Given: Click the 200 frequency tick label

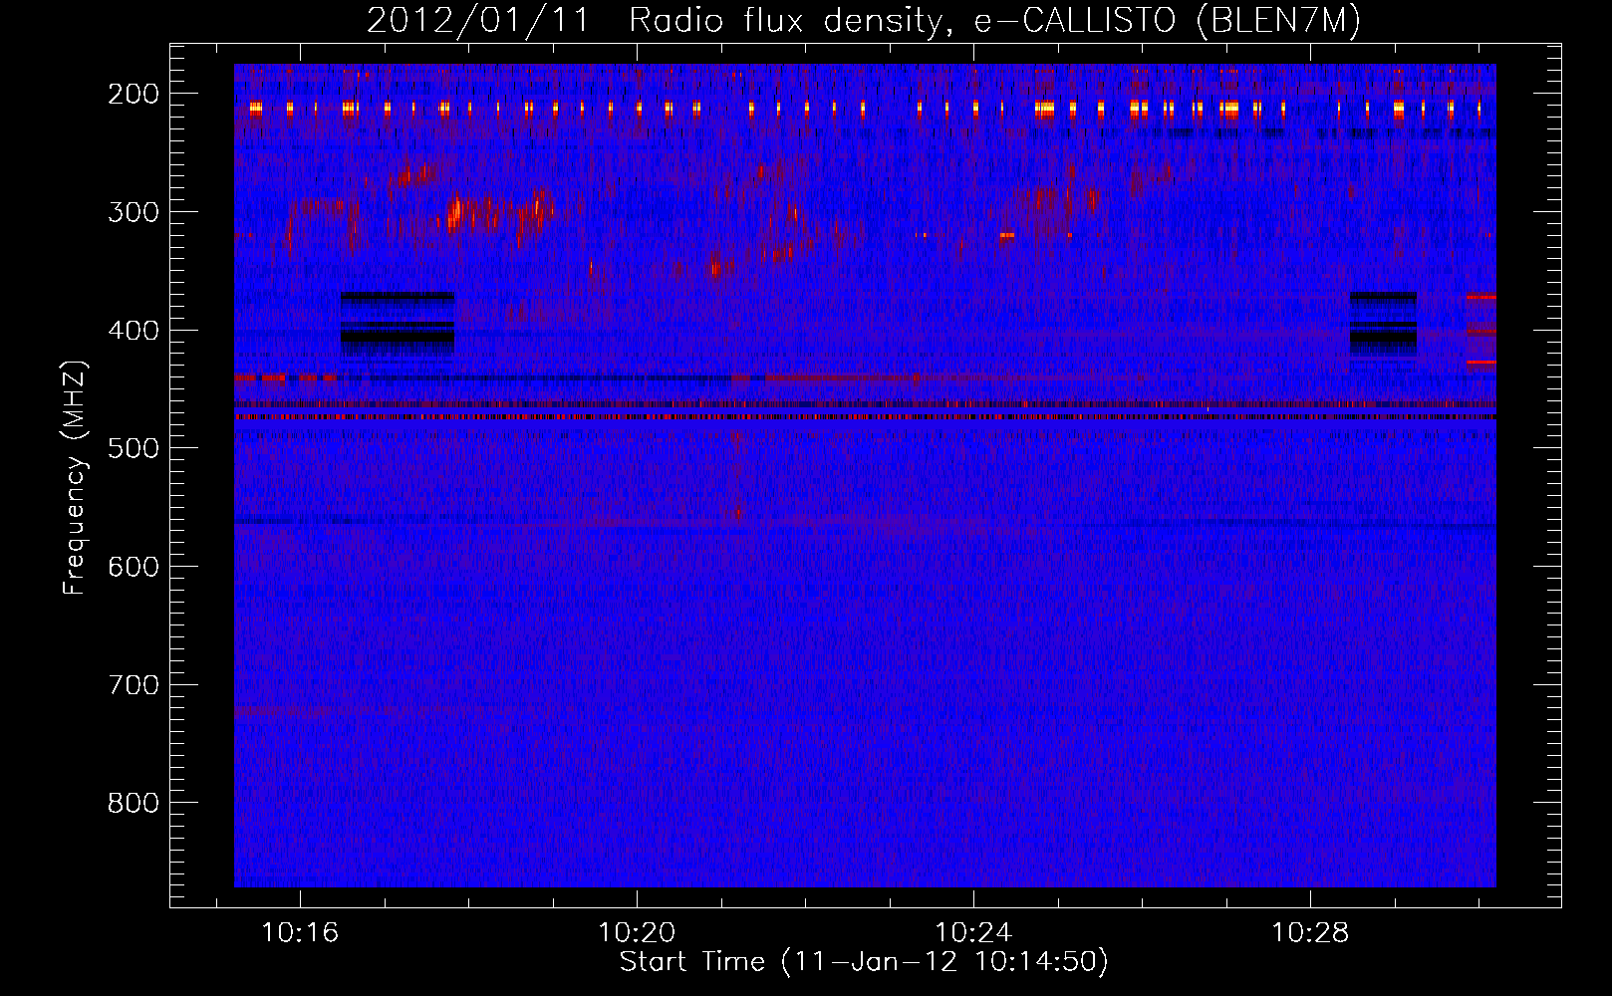Looking at the screenshot, I should coord(134,94).
